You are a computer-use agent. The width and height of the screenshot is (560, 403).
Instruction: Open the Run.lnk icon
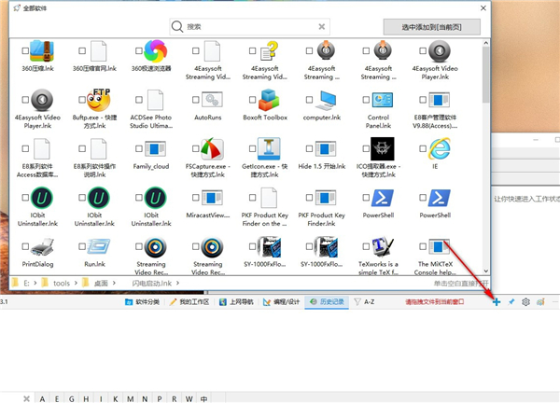99,246
